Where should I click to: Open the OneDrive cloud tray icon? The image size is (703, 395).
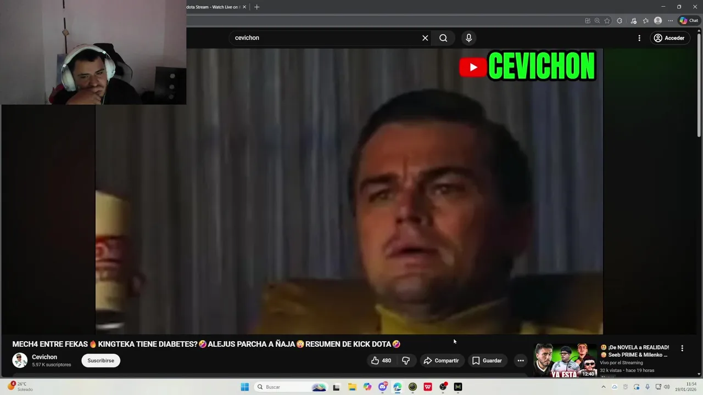point(615,387)
